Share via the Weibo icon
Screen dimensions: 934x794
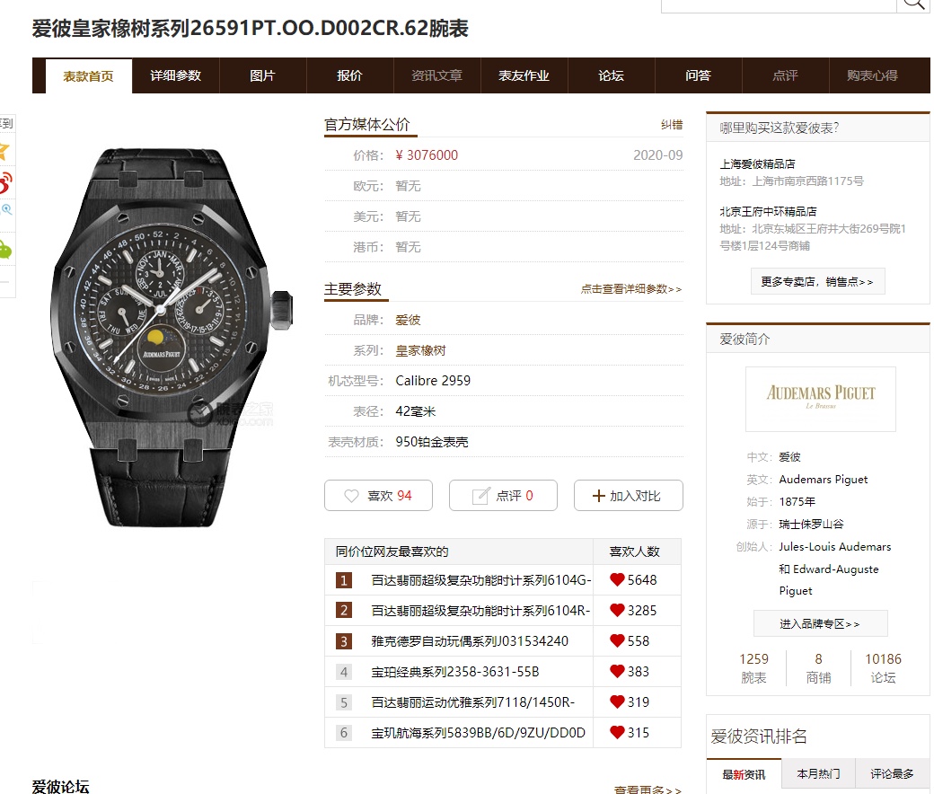4,182
